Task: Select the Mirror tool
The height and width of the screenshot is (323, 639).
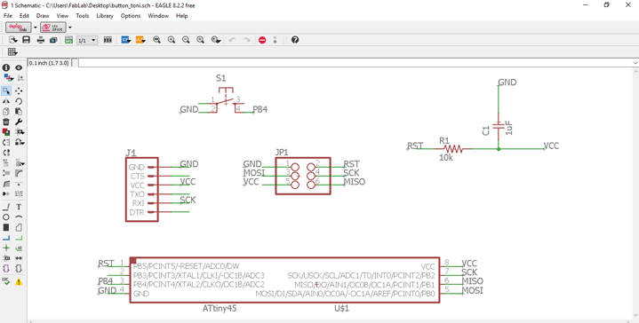Action: point(6,101)
